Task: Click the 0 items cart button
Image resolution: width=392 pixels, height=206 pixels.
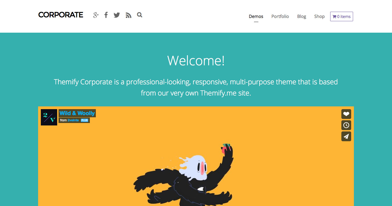Action: click(342, 16)
